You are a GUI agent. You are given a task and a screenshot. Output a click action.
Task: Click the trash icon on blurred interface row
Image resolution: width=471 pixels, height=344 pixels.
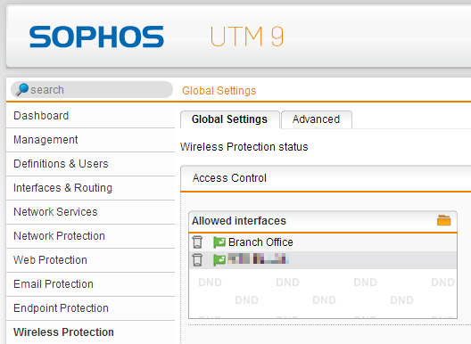click(197, 260)
